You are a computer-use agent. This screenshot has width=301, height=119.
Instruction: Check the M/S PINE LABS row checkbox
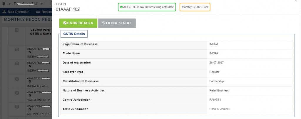click(17, 107)
